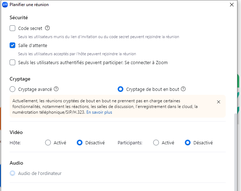
Task: Click the help icon beside Code secret
Action: (48, 28)
